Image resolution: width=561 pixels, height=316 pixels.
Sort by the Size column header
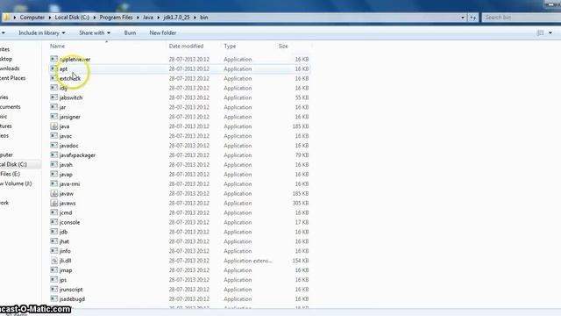(x=283, y=47)
